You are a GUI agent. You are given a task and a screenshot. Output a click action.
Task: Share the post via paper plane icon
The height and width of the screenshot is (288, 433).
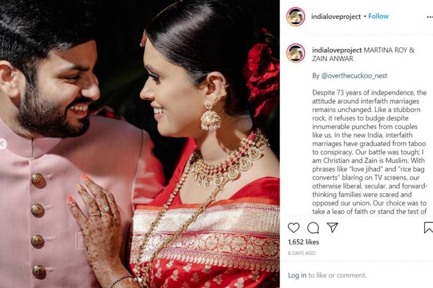coord(333,228)
